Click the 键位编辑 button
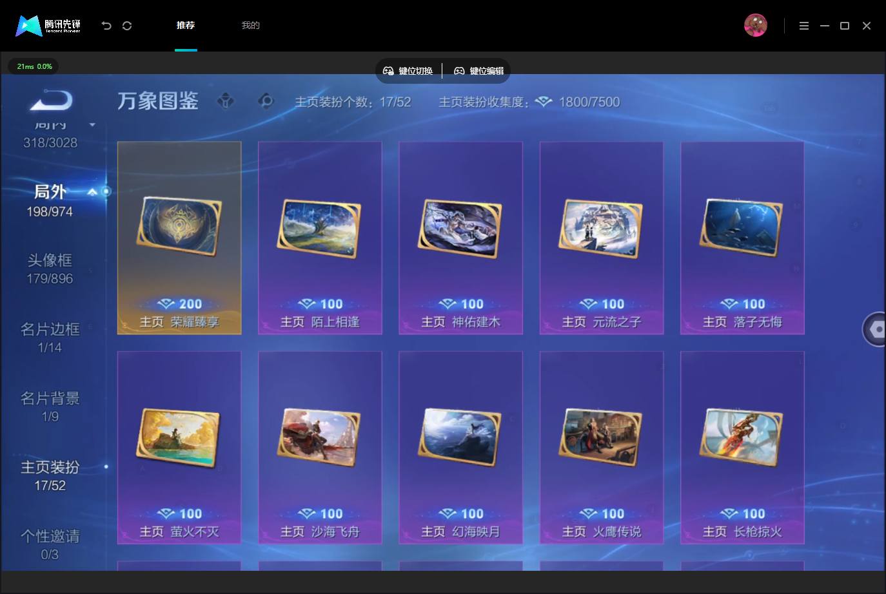Screen dimensions: 886x594 pos(479,71)
